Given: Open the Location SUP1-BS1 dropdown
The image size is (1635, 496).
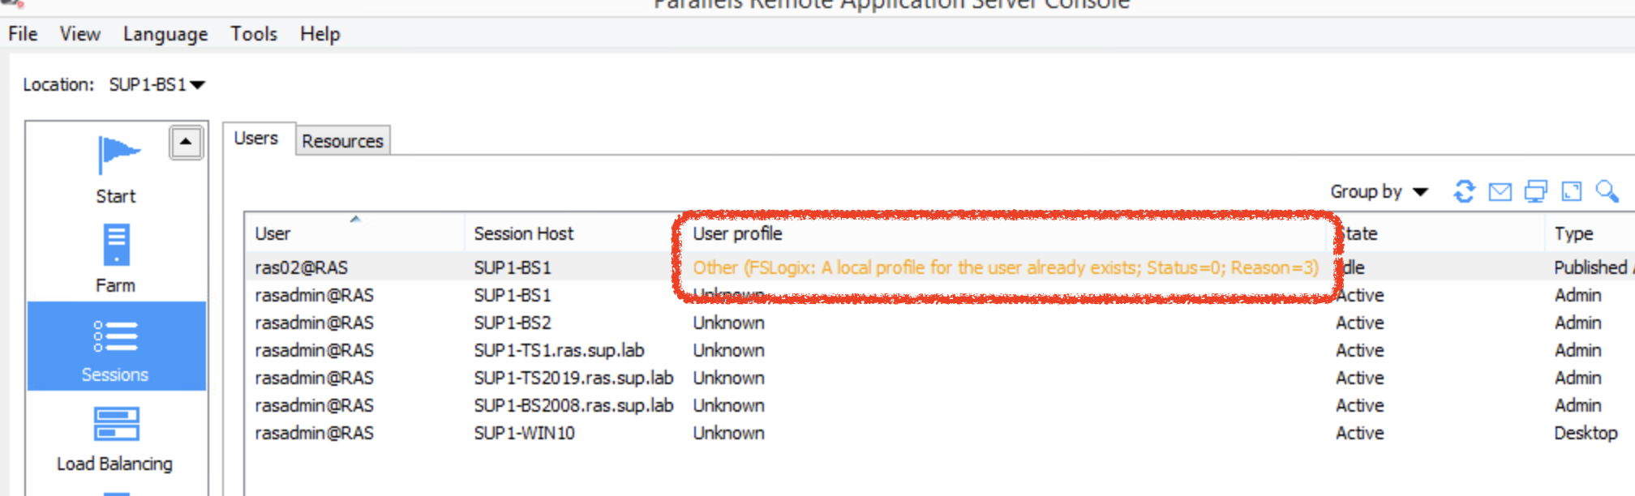Looking at the screenshot, I should tap(157, 85).
